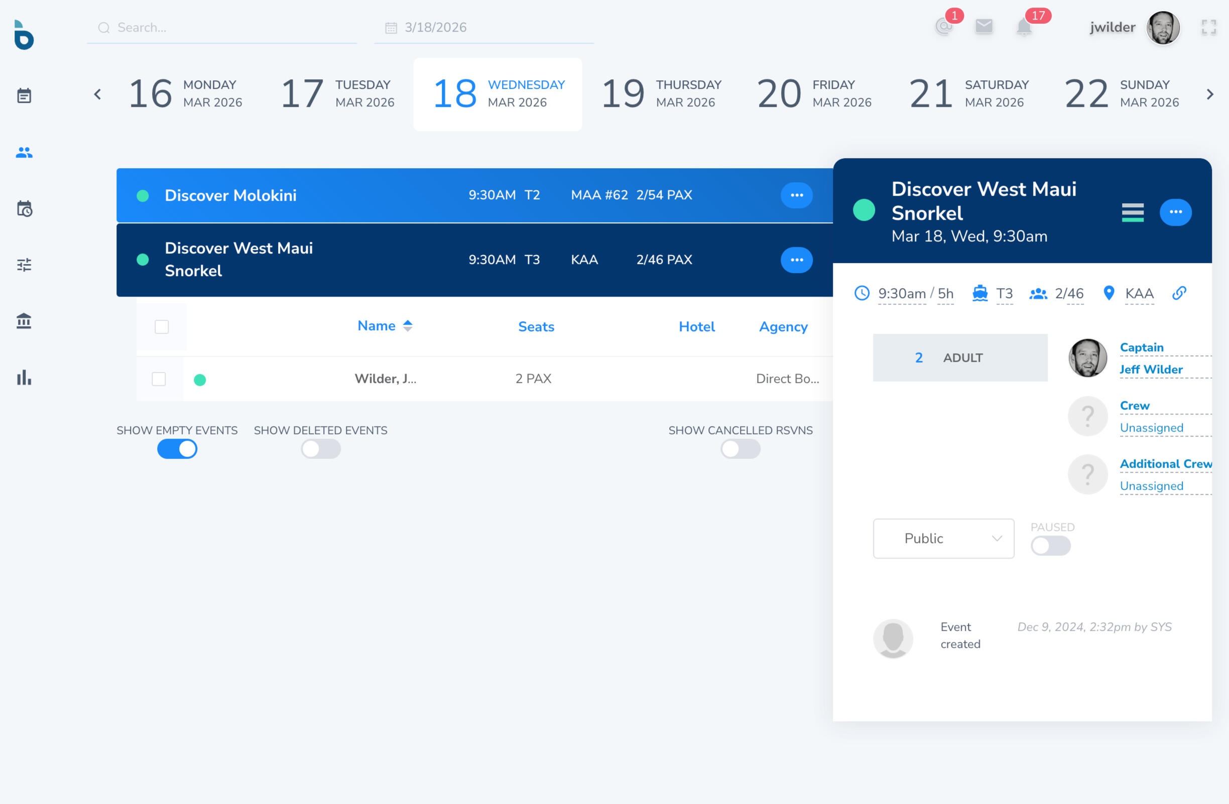Open the Public visibility dropdown
The image size is (1229, 804).
(943, 538)
